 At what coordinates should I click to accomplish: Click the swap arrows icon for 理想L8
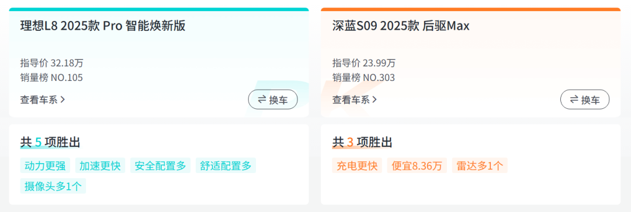[262, 100]
